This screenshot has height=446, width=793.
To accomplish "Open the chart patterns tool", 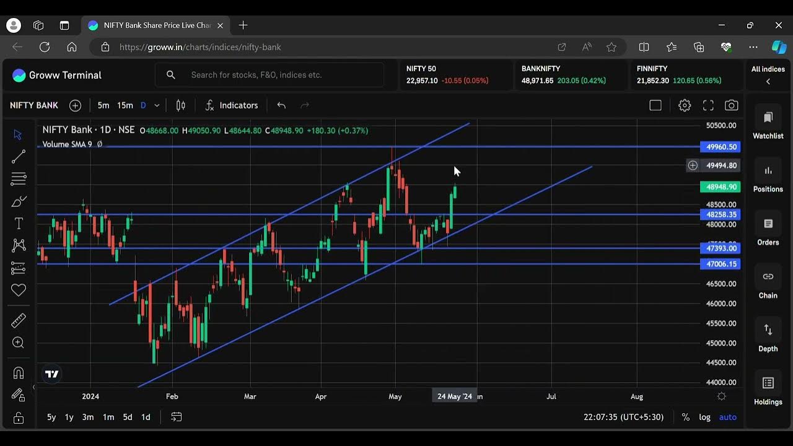I will pos(18,246).
